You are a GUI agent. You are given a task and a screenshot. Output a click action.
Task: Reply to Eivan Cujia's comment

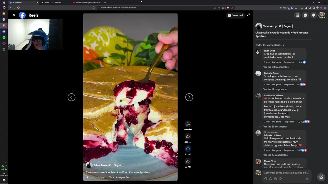[x=289, y=62]
